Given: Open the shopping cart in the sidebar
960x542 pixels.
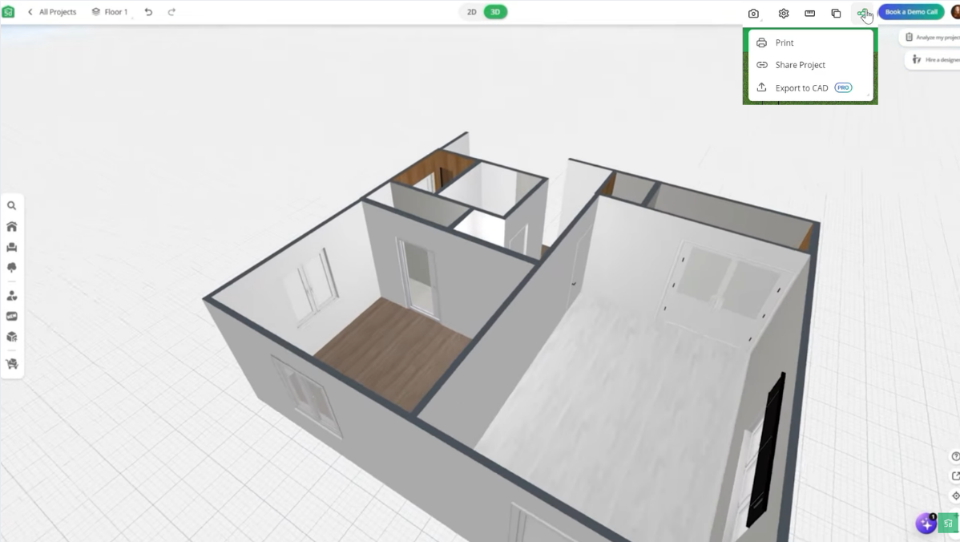Looking at the screenshot, I should click(x=11, y=363).
